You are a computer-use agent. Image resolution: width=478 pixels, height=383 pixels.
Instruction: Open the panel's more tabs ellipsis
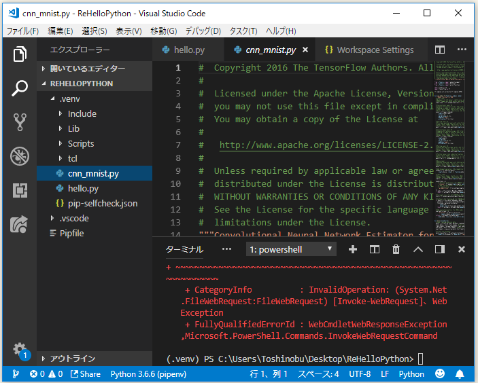[x=226, y=249]
